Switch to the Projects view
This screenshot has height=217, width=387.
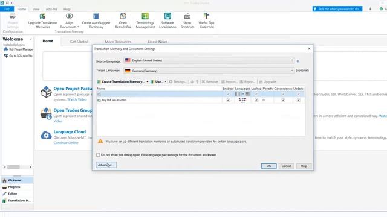(x=17, y=187)
